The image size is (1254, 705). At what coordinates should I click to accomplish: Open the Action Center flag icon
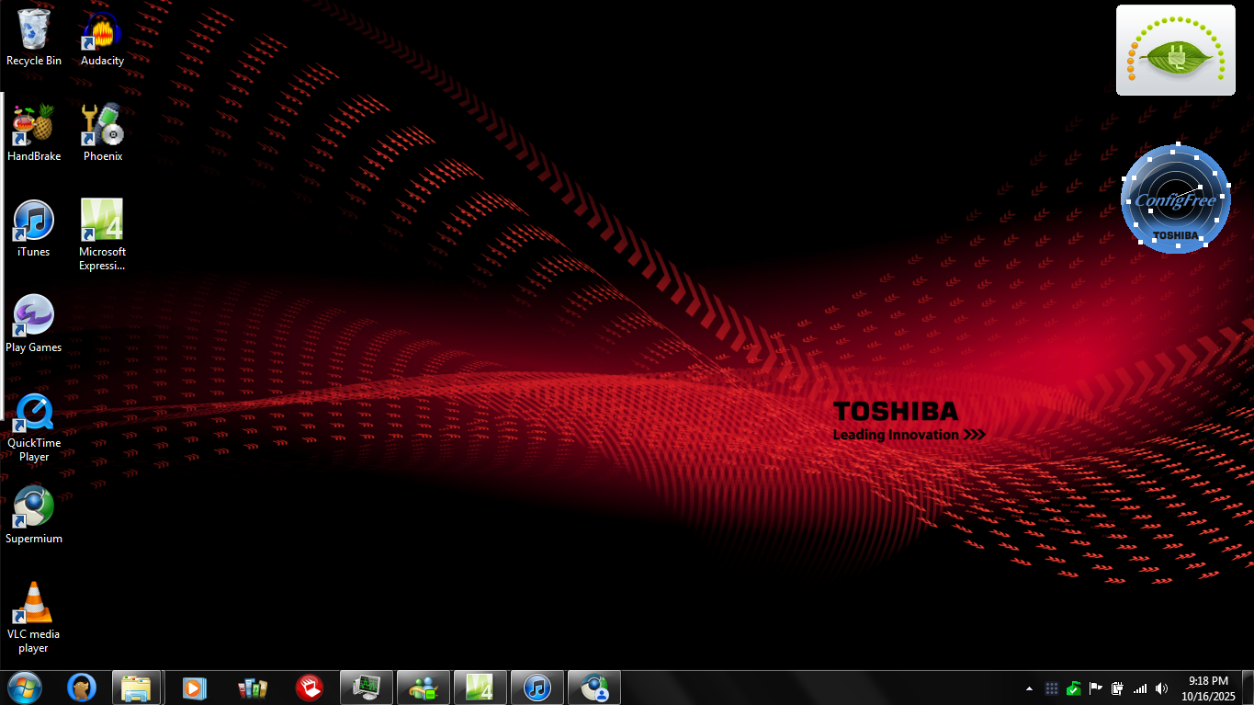1096,688
